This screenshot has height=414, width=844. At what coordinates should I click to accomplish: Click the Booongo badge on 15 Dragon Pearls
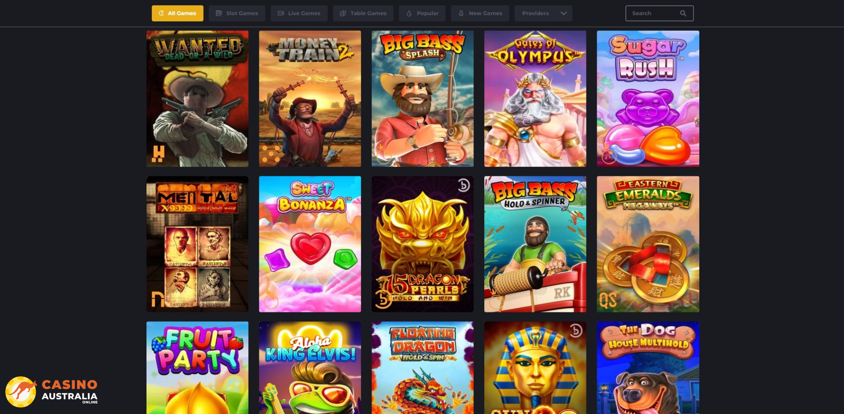[464, 185]
